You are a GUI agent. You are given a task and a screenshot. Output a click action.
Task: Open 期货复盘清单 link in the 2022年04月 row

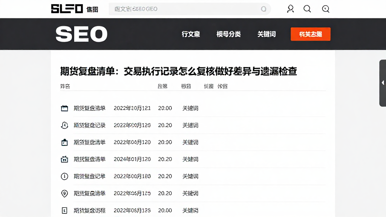90,142
